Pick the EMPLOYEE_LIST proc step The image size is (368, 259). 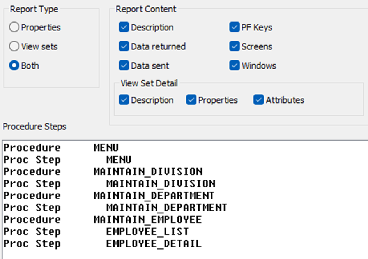click(186, 232)
